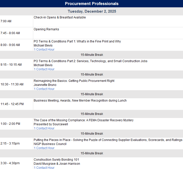This screenshot has width=183, height=169.
Task: Click presenter name Jeannette Bruno
Action: (x=45, y=85)
